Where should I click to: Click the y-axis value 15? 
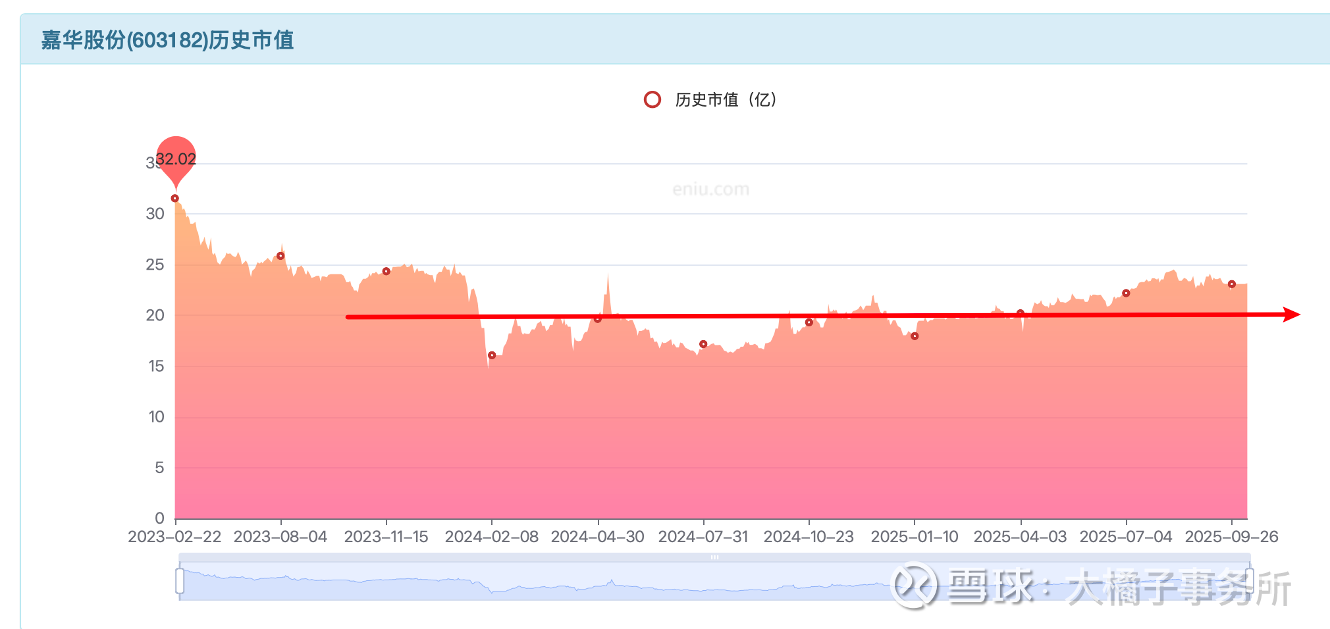point(156,366)
